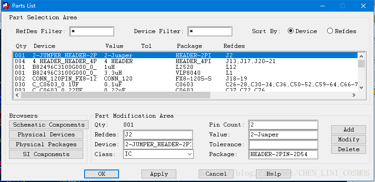The width and height of the screenshot is (375, 182).
Task: Click the Device Filter input field
Action: [x=210, y=32]
